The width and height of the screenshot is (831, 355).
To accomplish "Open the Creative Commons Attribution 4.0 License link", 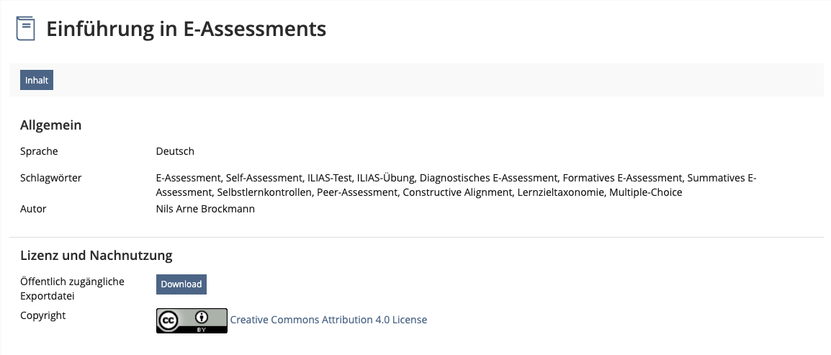I will (x=328, y=320).
